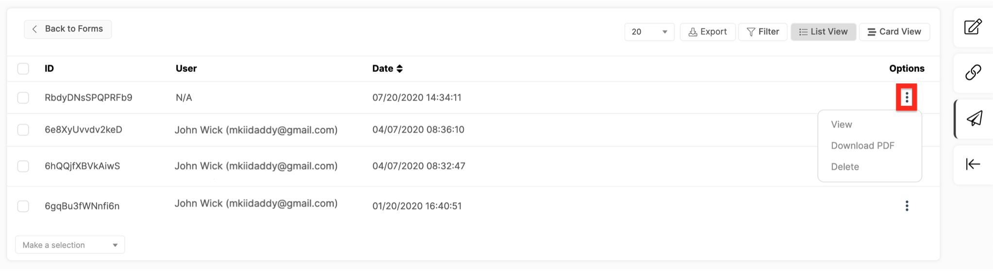
Task: Select the paper plane submissions icon
Action: point(974,119)
